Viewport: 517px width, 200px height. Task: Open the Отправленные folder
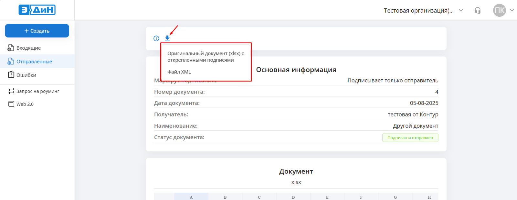tap(34, 62)
